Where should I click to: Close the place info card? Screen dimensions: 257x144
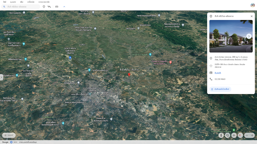[252, 16]
